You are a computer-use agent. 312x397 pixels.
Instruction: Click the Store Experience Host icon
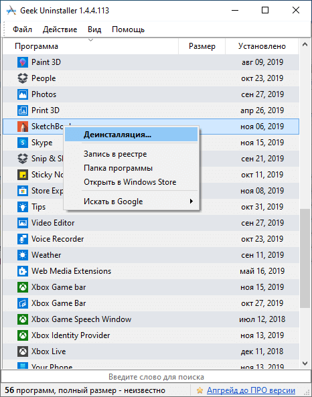pos(23,191)
